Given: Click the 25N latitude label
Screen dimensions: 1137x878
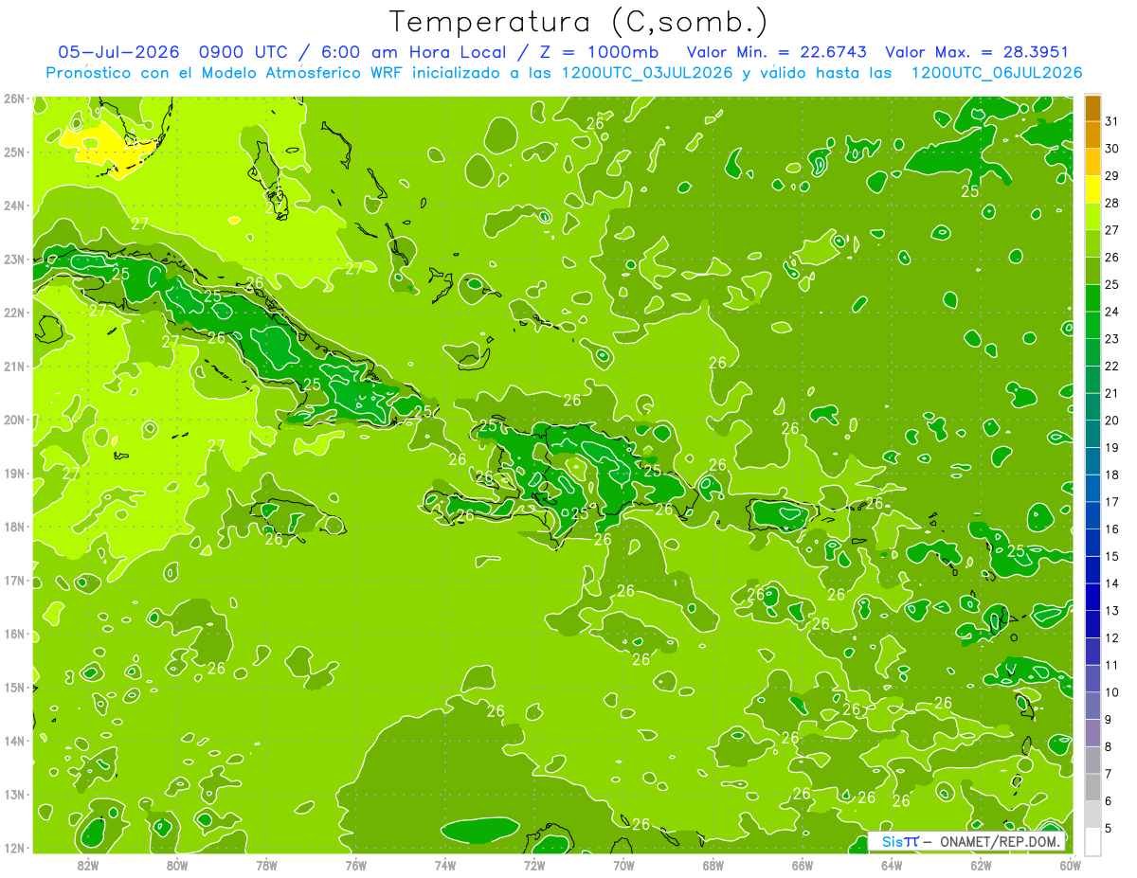Looking at the screenshot, I should 13,152.
